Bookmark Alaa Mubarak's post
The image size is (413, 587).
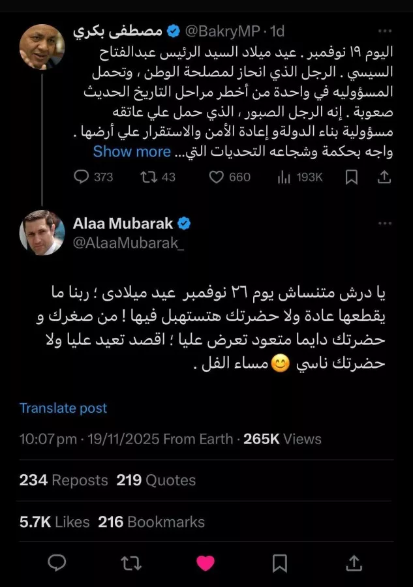point(280,562)
